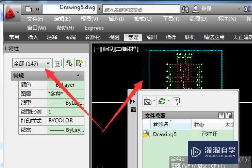Open the AutoCAD application menu button
Viewport: 252px width, 168px height.
[x=12, y=12]
